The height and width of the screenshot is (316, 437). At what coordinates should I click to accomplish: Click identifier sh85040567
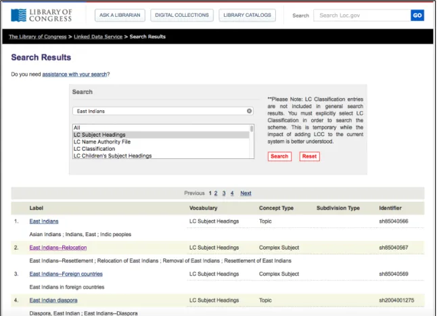(x=393, y=248)
